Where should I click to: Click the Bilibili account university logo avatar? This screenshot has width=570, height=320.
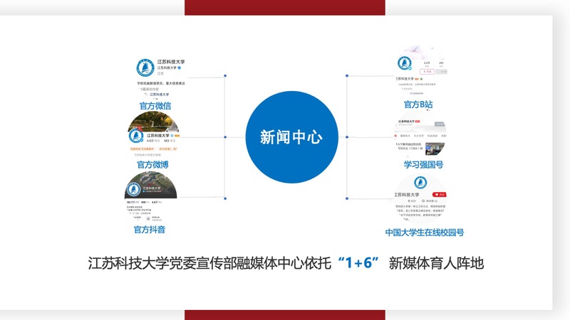[403, 63]
